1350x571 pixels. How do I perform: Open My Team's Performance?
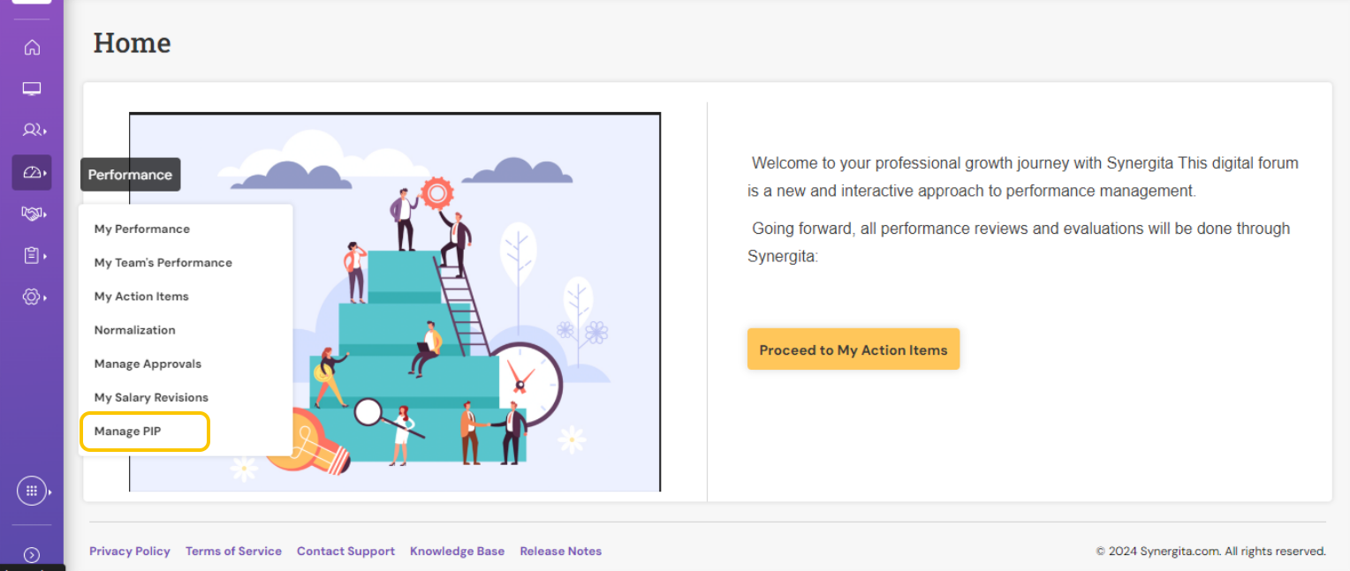(163, 262)
